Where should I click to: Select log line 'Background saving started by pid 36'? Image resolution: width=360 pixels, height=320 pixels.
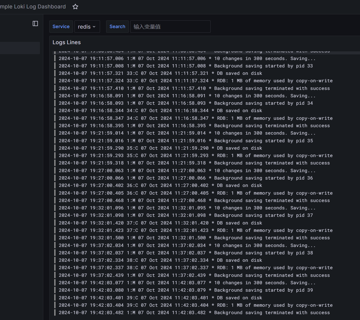pos(186,178)
